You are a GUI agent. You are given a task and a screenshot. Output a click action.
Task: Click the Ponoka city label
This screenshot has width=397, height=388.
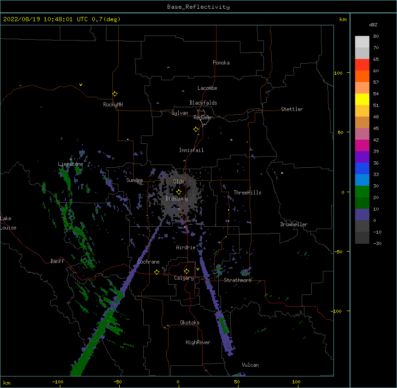pyautogui.click(x=221, y=63)
